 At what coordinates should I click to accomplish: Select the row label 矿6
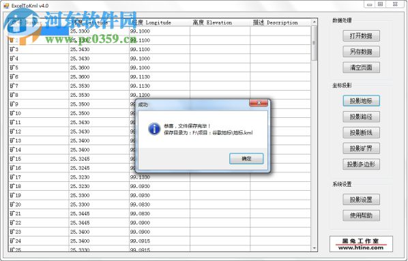click(x=14, y=77)
